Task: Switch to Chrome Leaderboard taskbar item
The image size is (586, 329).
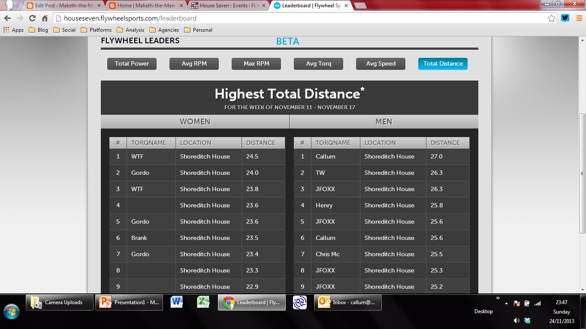Action: [x=252, y=302]
